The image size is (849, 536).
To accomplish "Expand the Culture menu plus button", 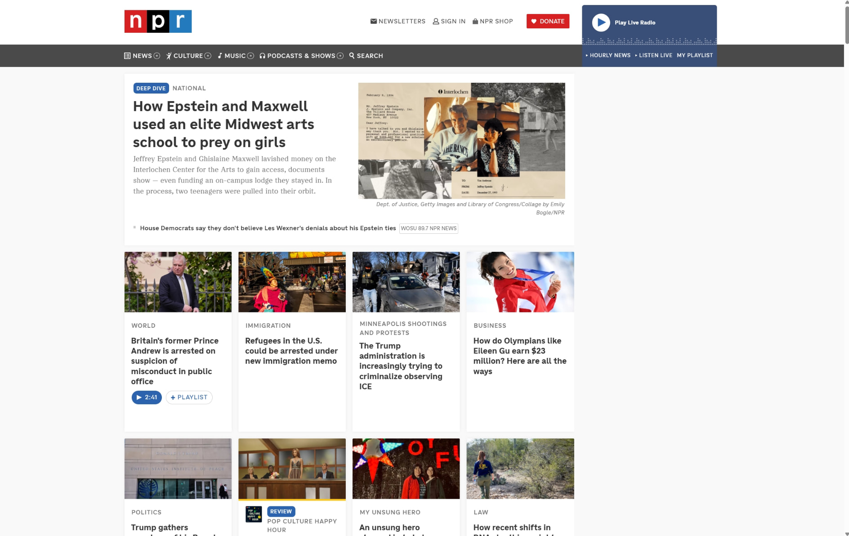I will pos(208,56).
